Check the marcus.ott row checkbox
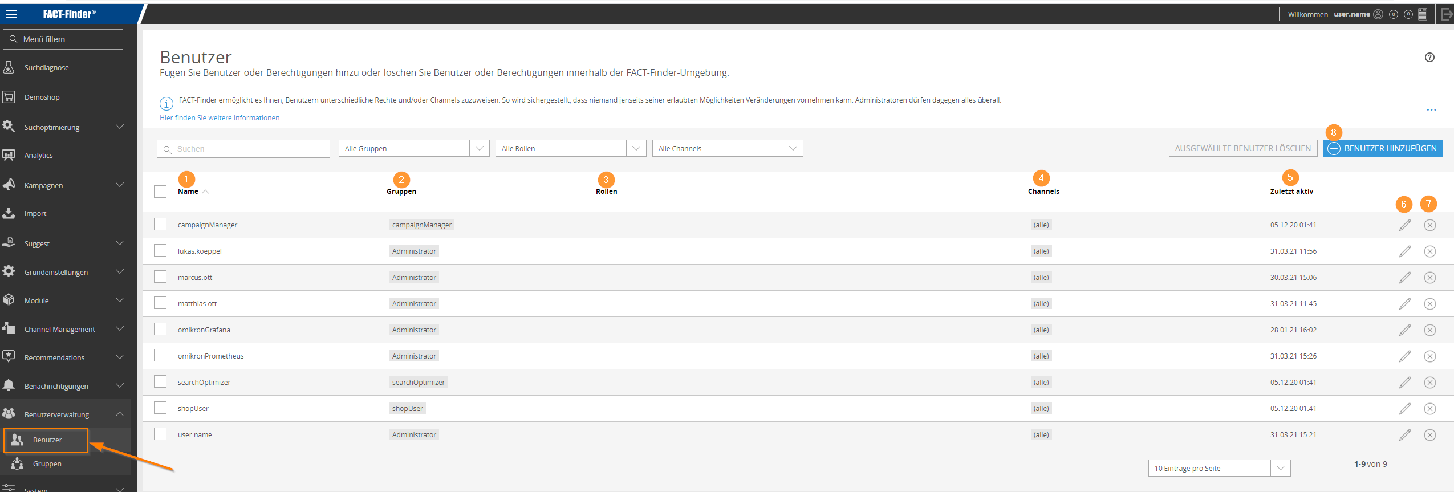Viewport: 1454px width, 492px height. pos(160,277)
